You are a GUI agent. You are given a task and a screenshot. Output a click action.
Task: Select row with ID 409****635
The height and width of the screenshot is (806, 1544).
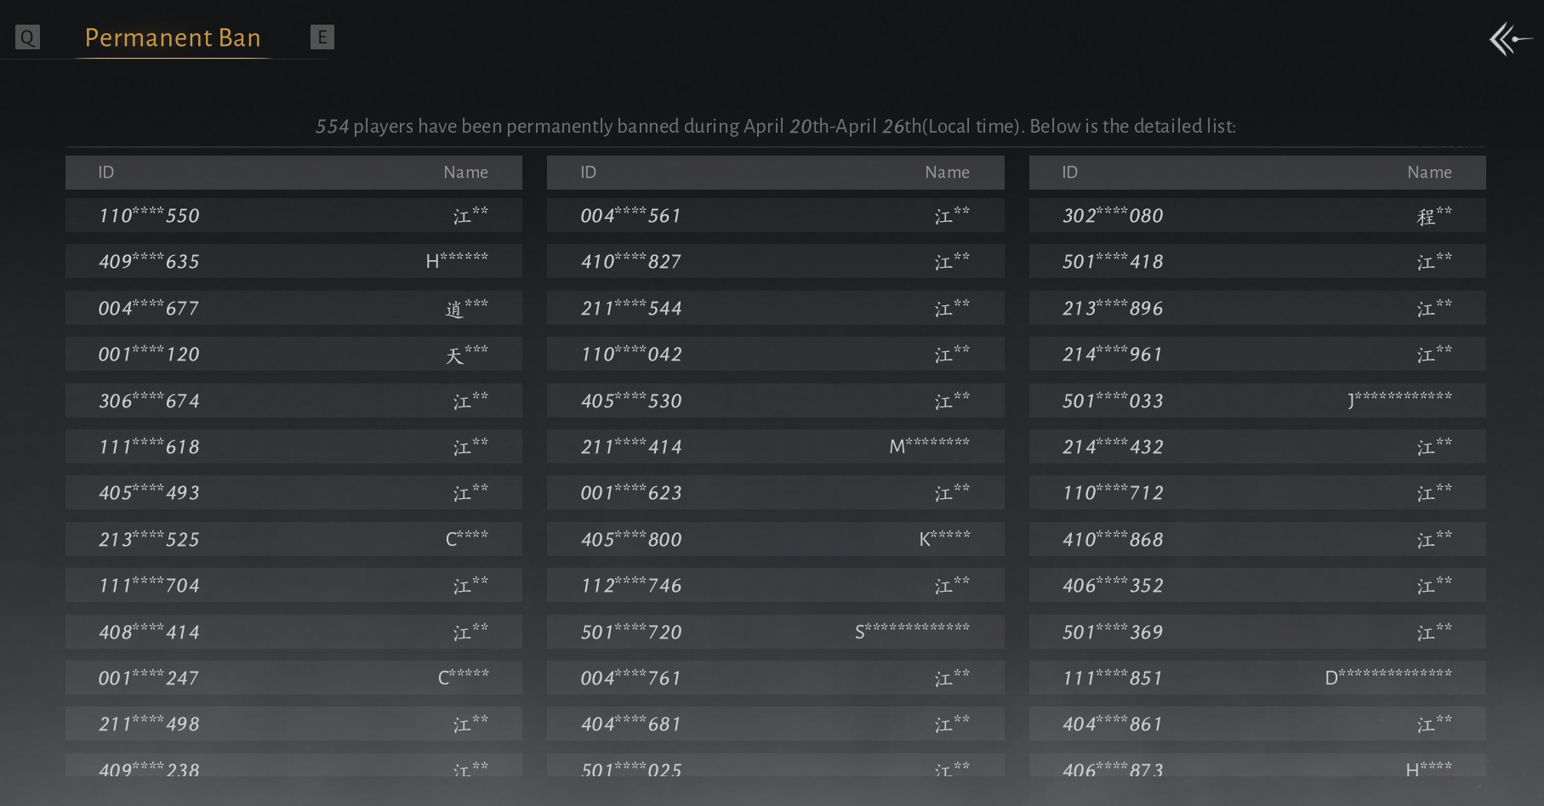(x=293, y=261)
